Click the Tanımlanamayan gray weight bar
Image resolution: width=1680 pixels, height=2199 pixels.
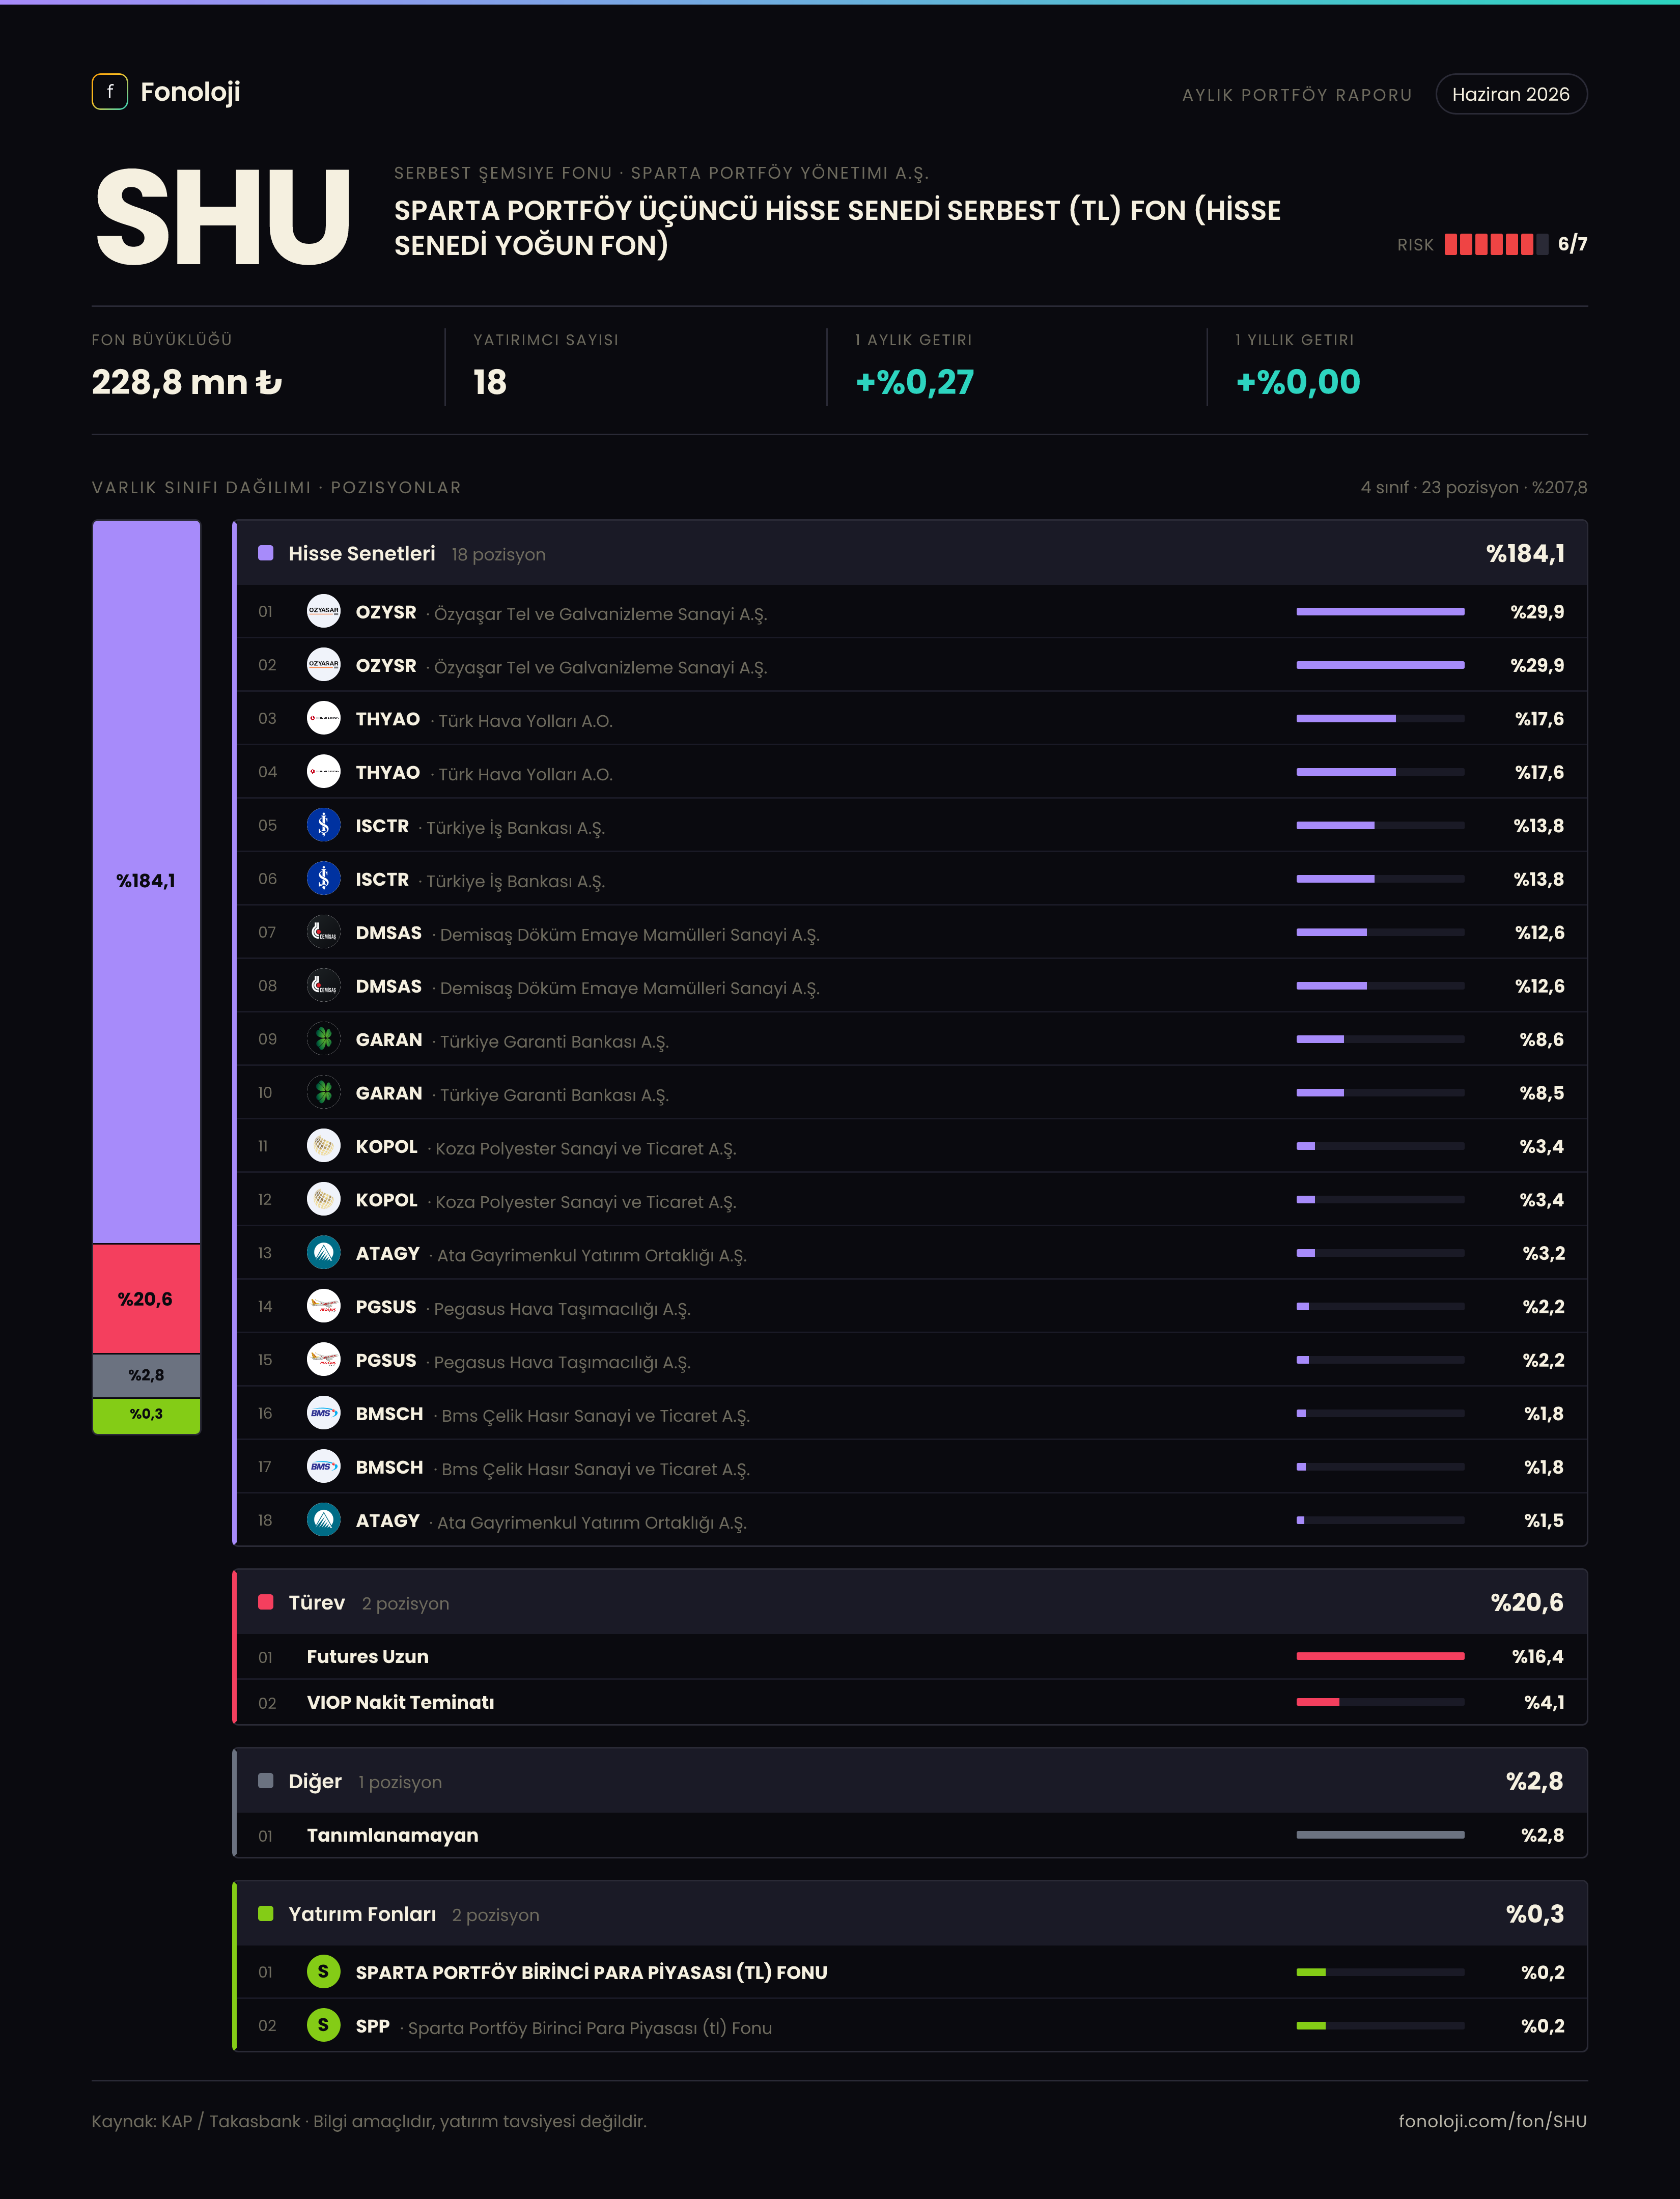pyautogui.click(x=1380, y=1835)
